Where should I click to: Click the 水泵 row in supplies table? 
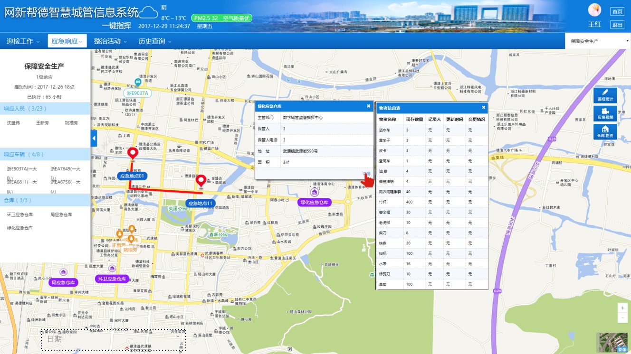pos(432,263)
